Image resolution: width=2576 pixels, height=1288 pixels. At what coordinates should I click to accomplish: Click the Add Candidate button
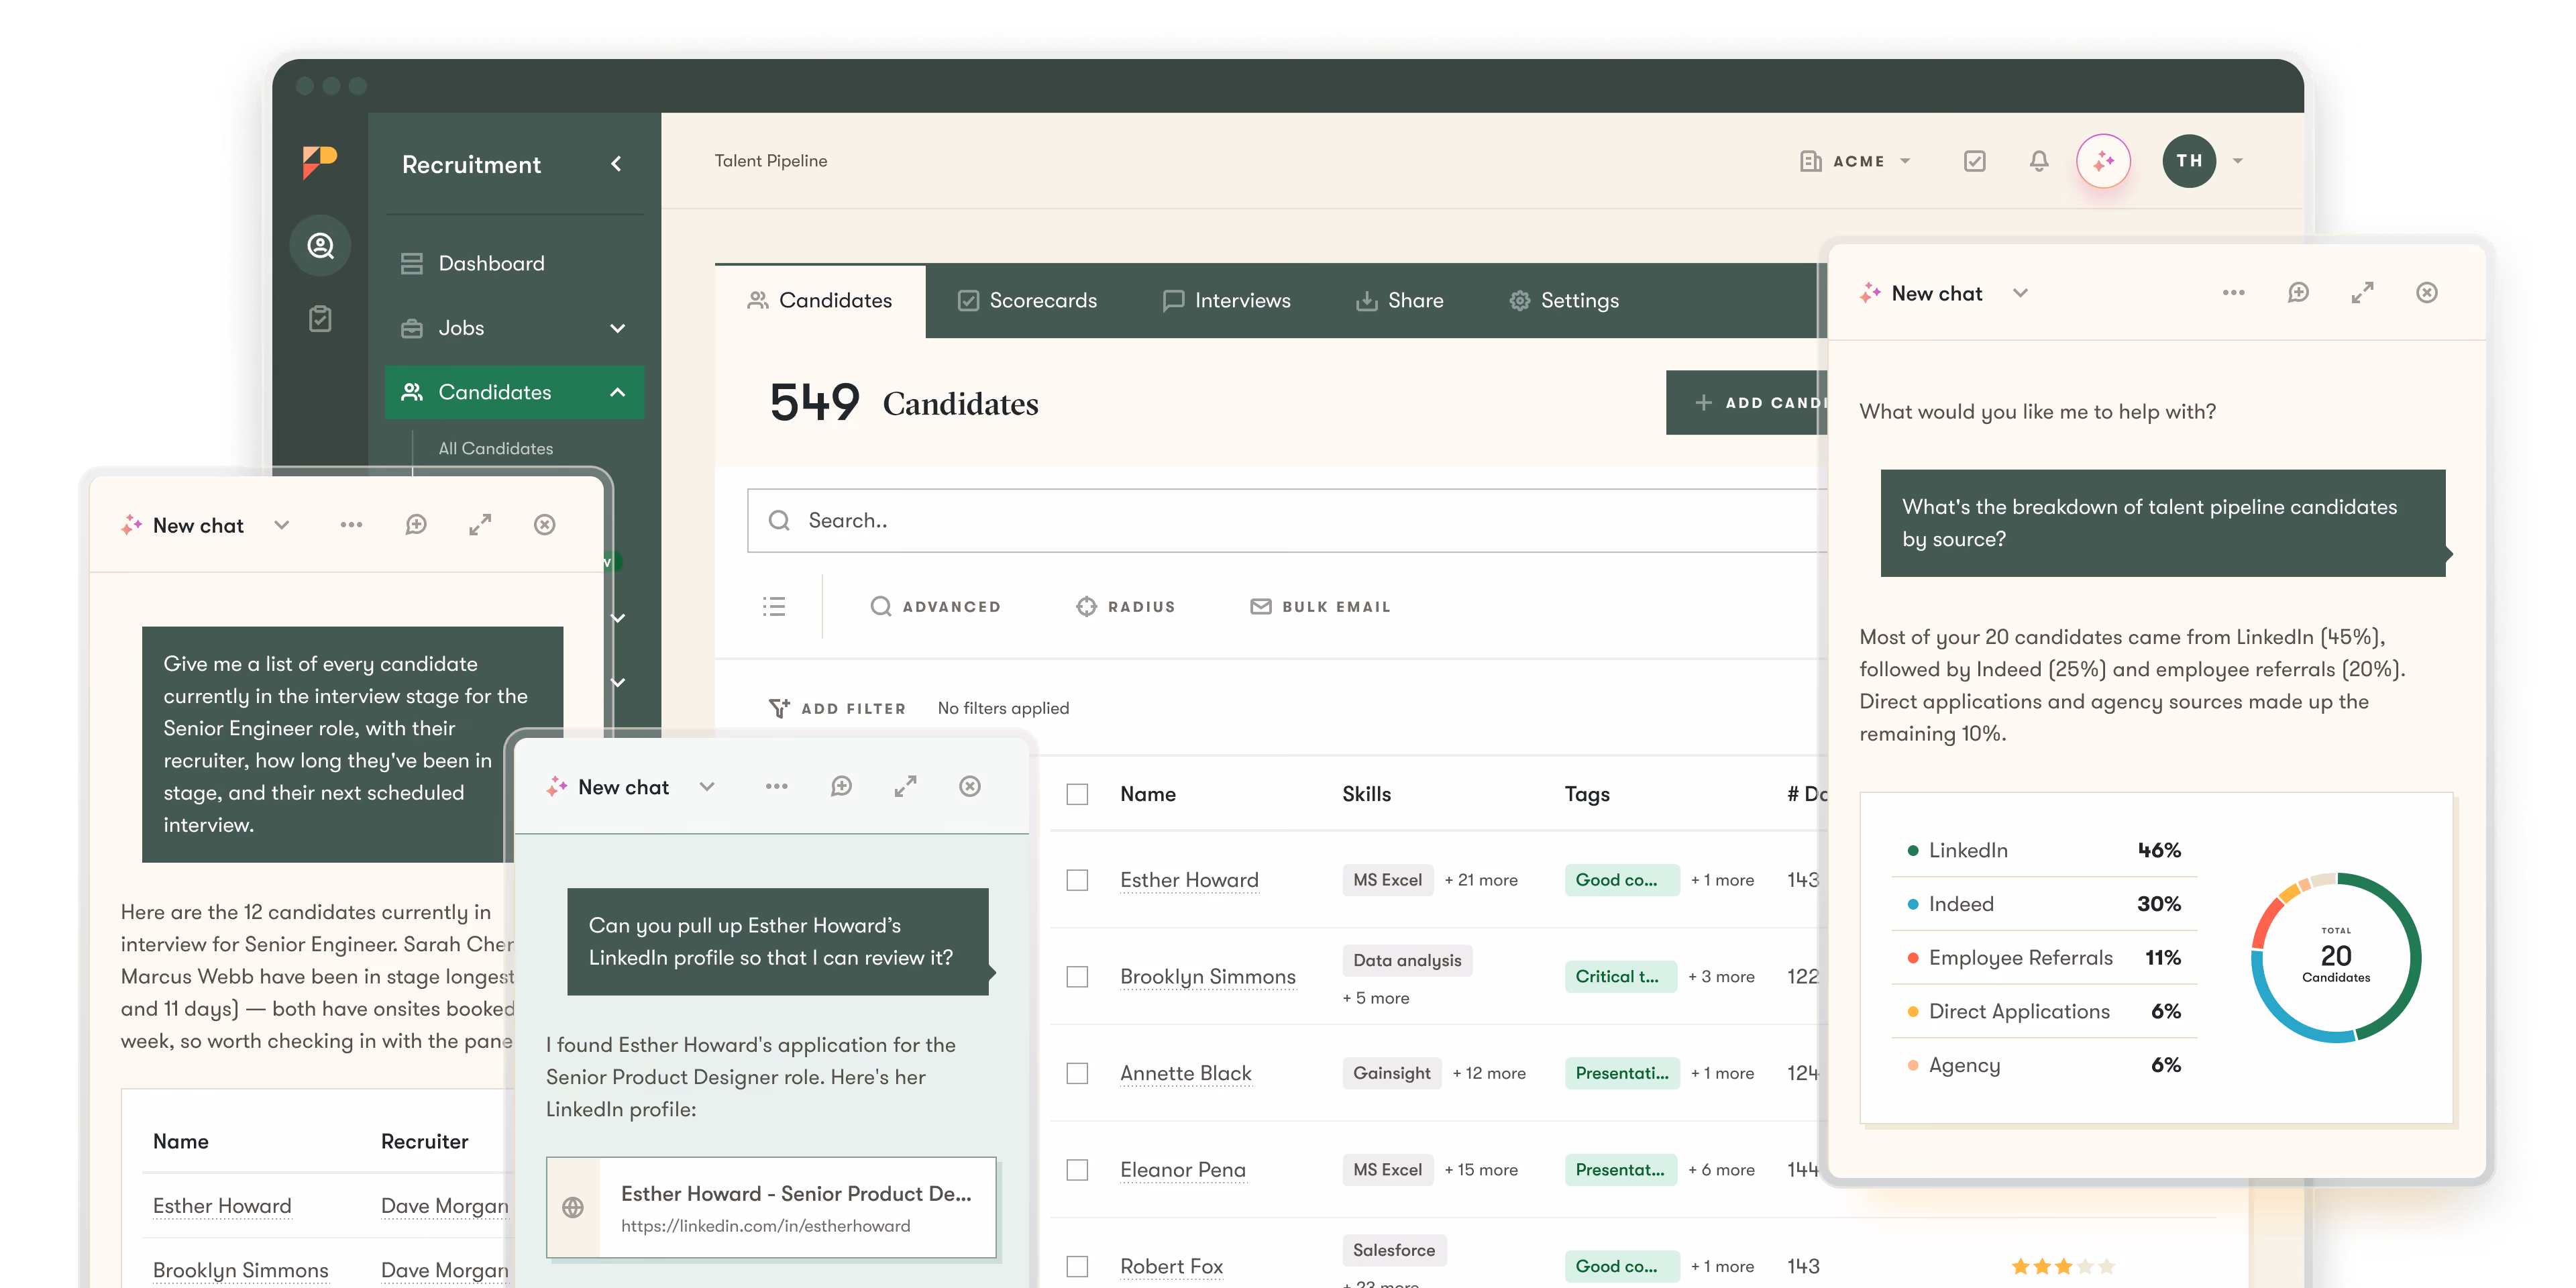tap(1746, 403)
